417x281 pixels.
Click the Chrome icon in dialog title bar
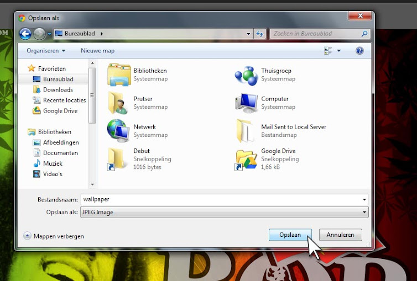22,18
